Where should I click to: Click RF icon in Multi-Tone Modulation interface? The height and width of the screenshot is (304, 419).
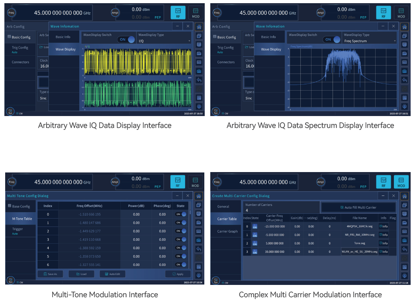click(178, 182)
